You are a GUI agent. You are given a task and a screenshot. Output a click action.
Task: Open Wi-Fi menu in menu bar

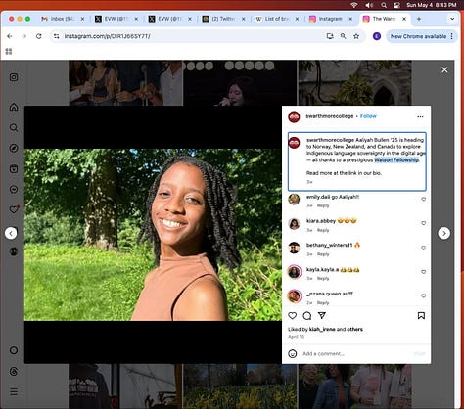(x=354, y=5)
